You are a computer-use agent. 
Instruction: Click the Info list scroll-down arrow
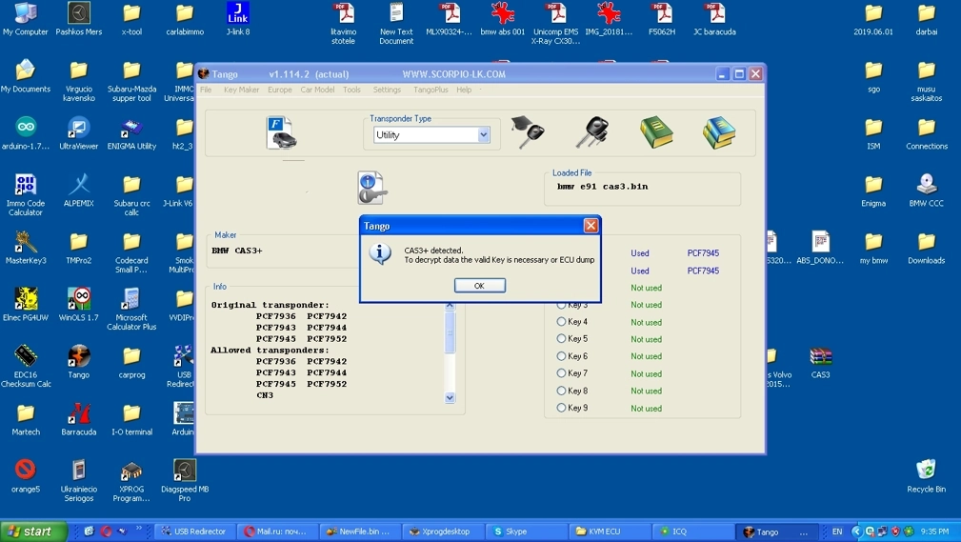click(450, 397)
